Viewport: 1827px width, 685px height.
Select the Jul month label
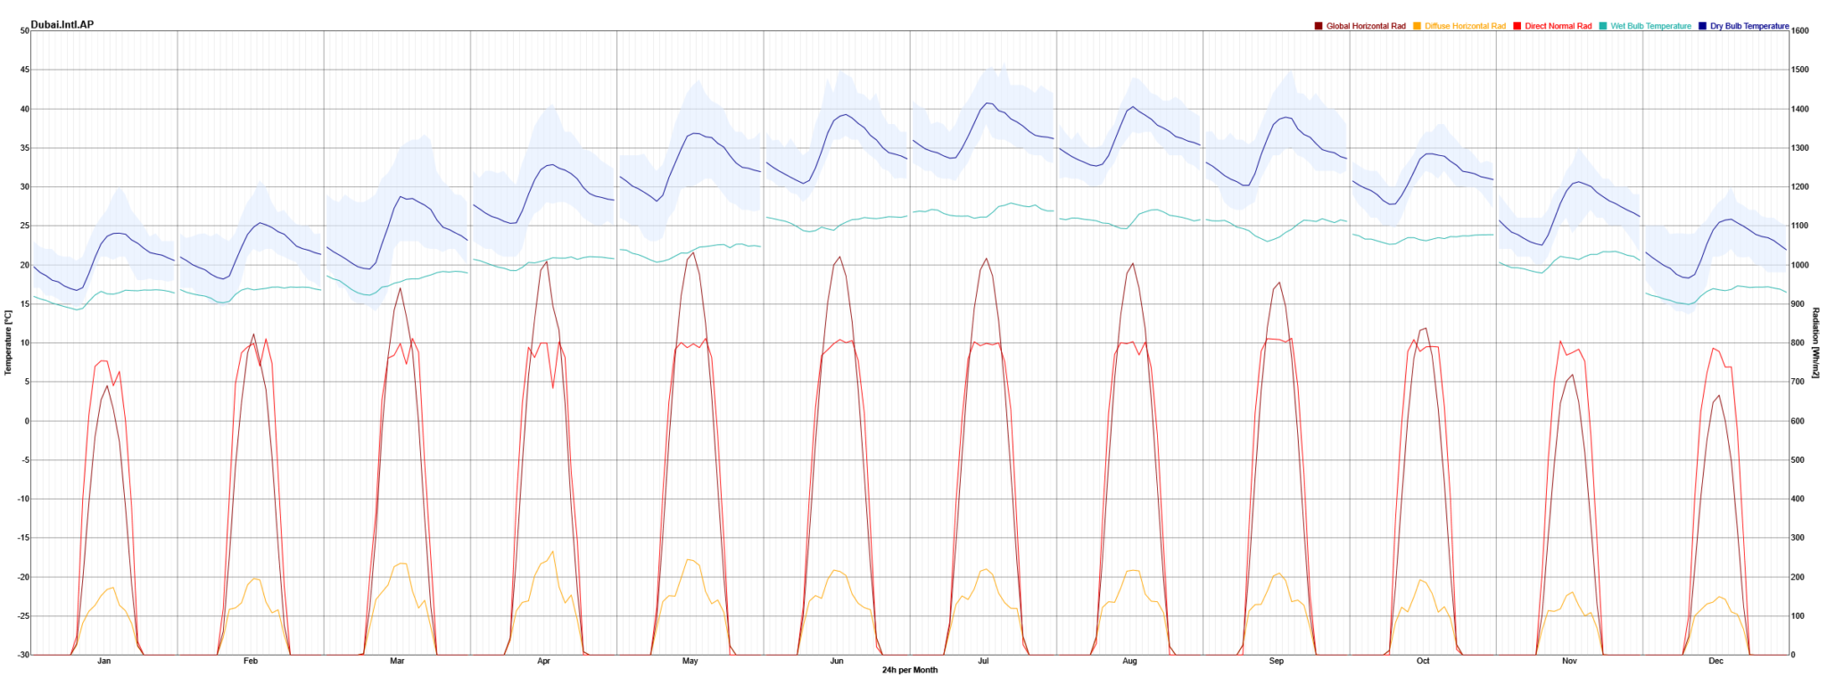[983, 661]
